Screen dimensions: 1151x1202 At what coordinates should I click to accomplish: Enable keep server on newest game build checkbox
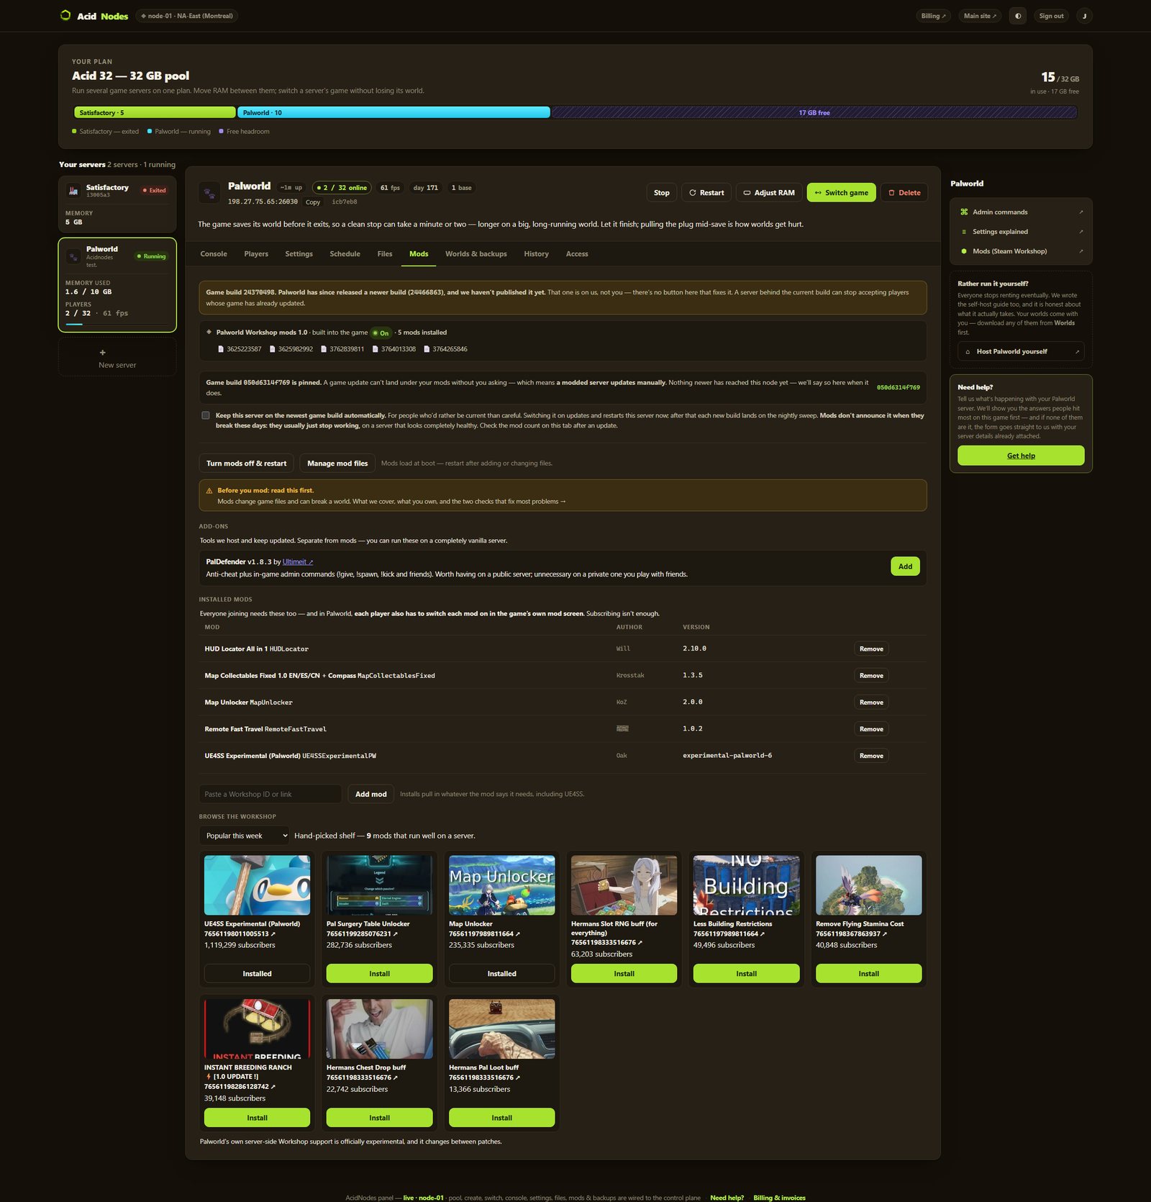coord(206,415)
